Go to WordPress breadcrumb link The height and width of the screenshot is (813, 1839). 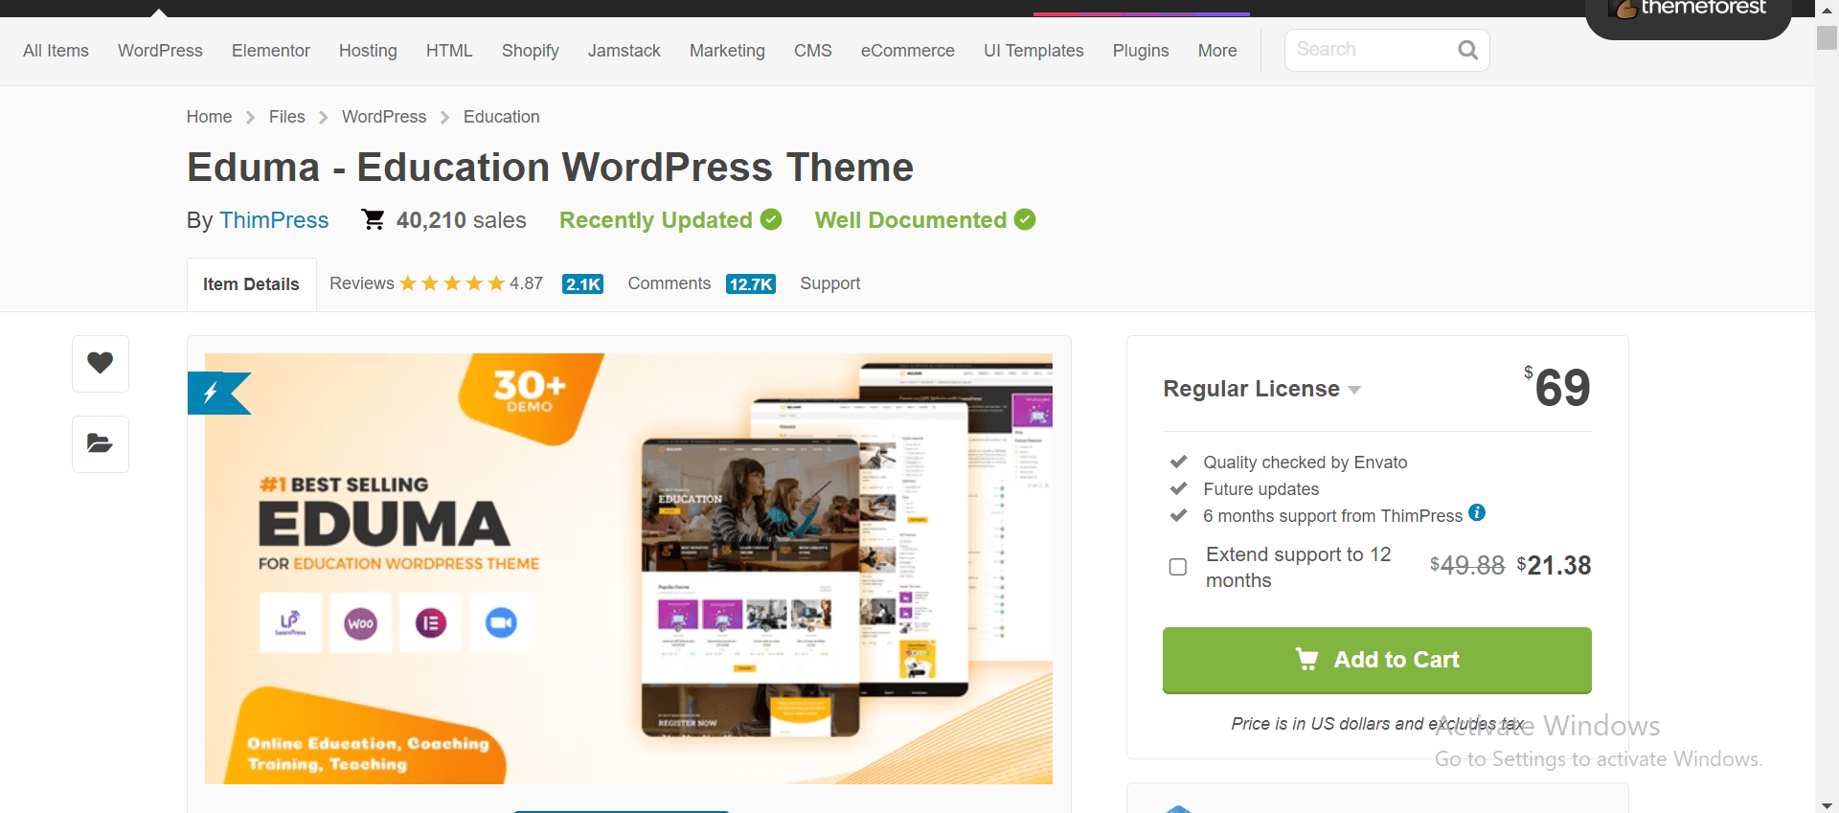[x=384, y=117]
